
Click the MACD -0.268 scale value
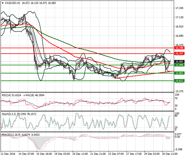click(x=178, y=149)
